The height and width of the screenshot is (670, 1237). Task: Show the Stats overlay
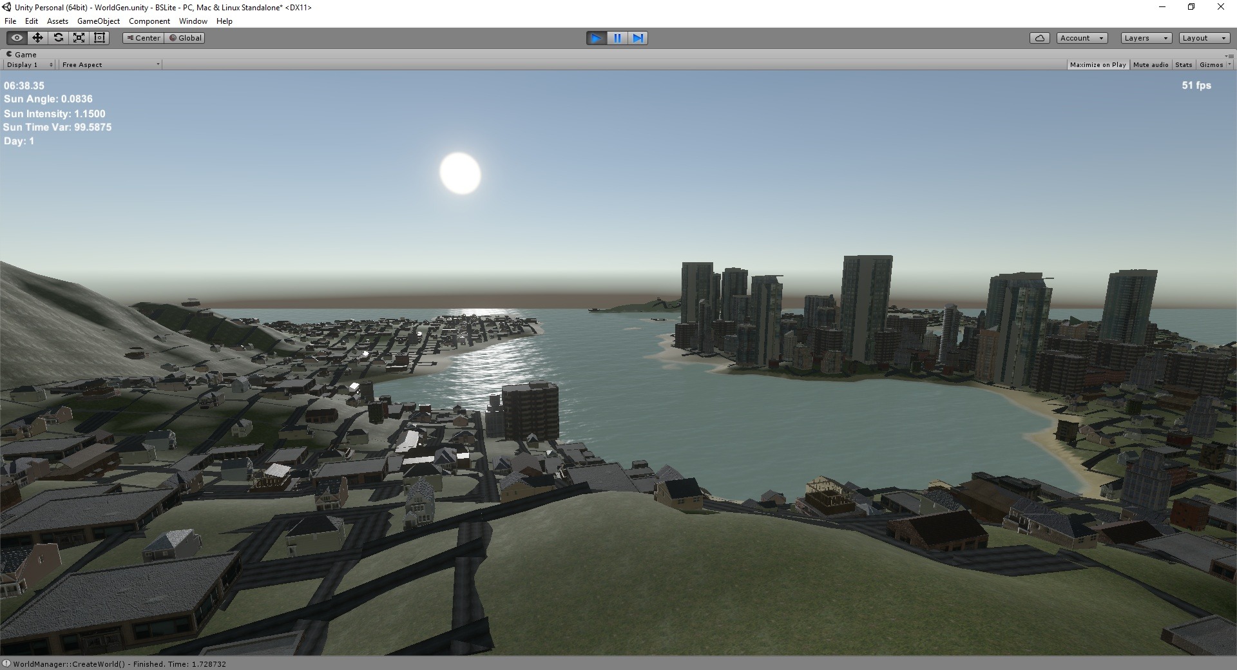tap(1184, 65)
